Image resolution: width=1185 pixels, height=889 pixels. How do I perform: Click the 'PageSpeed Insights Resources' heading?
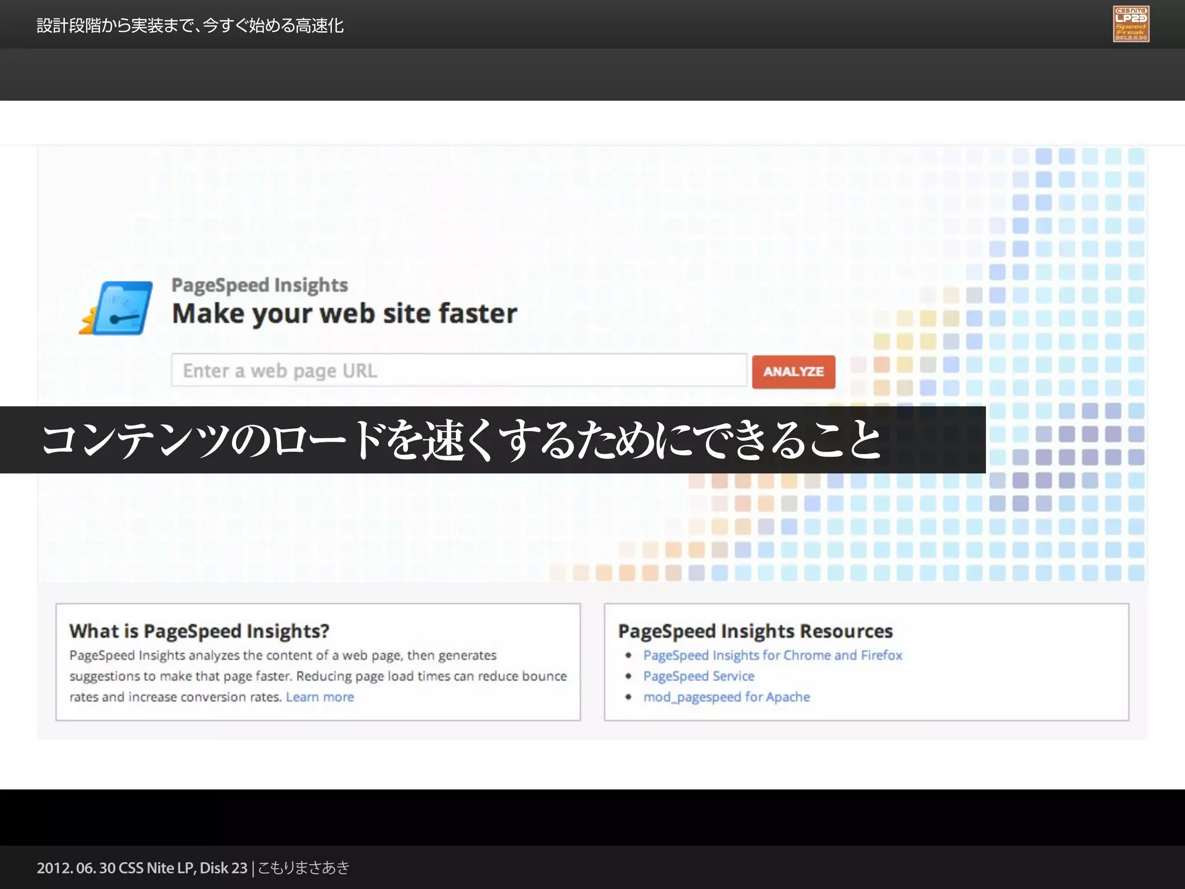tap(755, 631)
